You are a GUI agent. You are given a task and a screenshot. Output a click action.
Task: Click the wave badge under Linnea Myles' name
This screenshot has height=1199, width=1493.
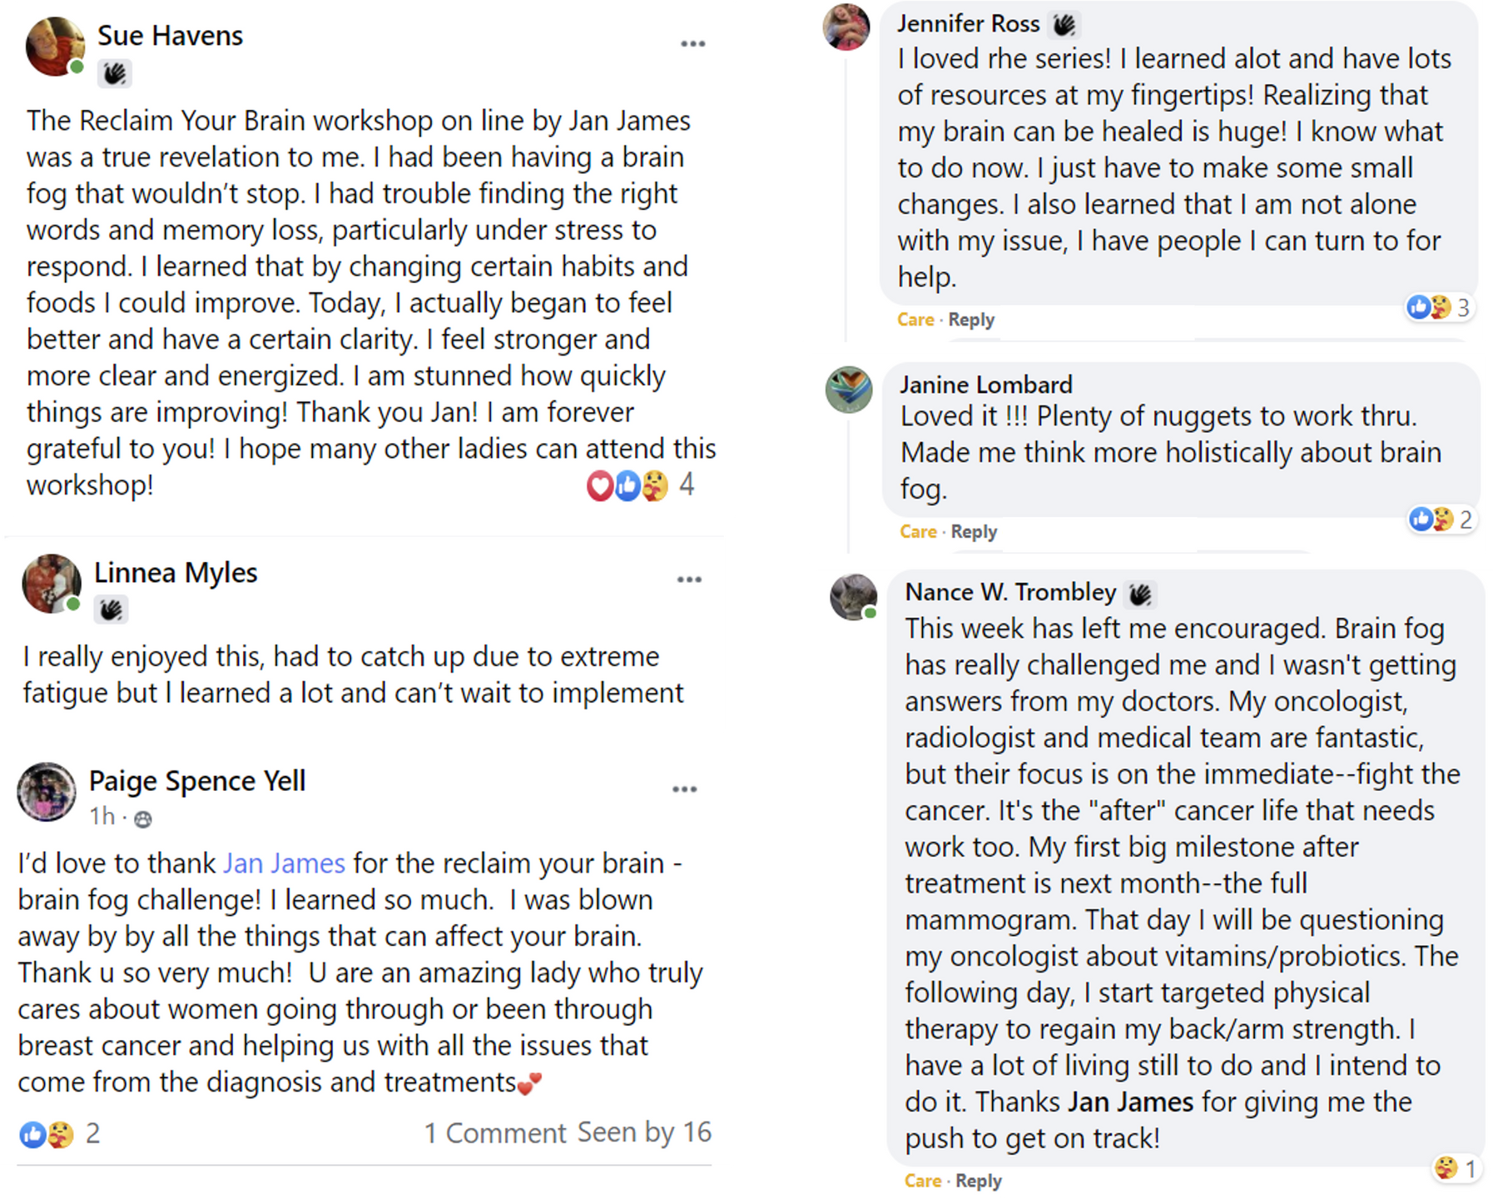(111, 610)
